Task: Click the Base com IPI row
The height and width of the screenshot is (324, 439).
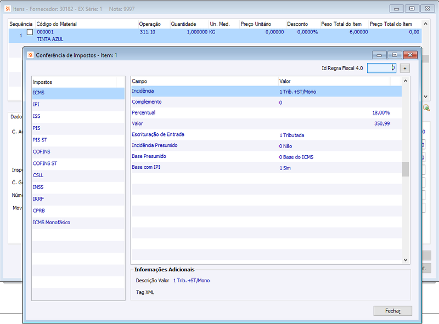Action: point(266,168)
